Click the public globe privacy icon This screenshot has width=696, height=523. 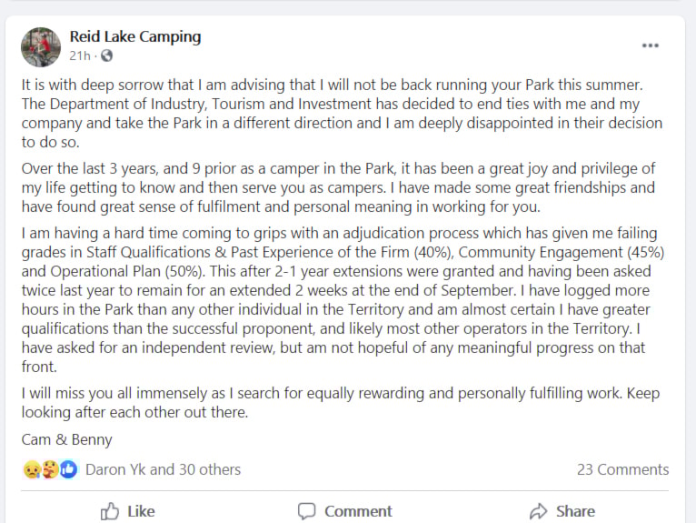pos(106,55)
